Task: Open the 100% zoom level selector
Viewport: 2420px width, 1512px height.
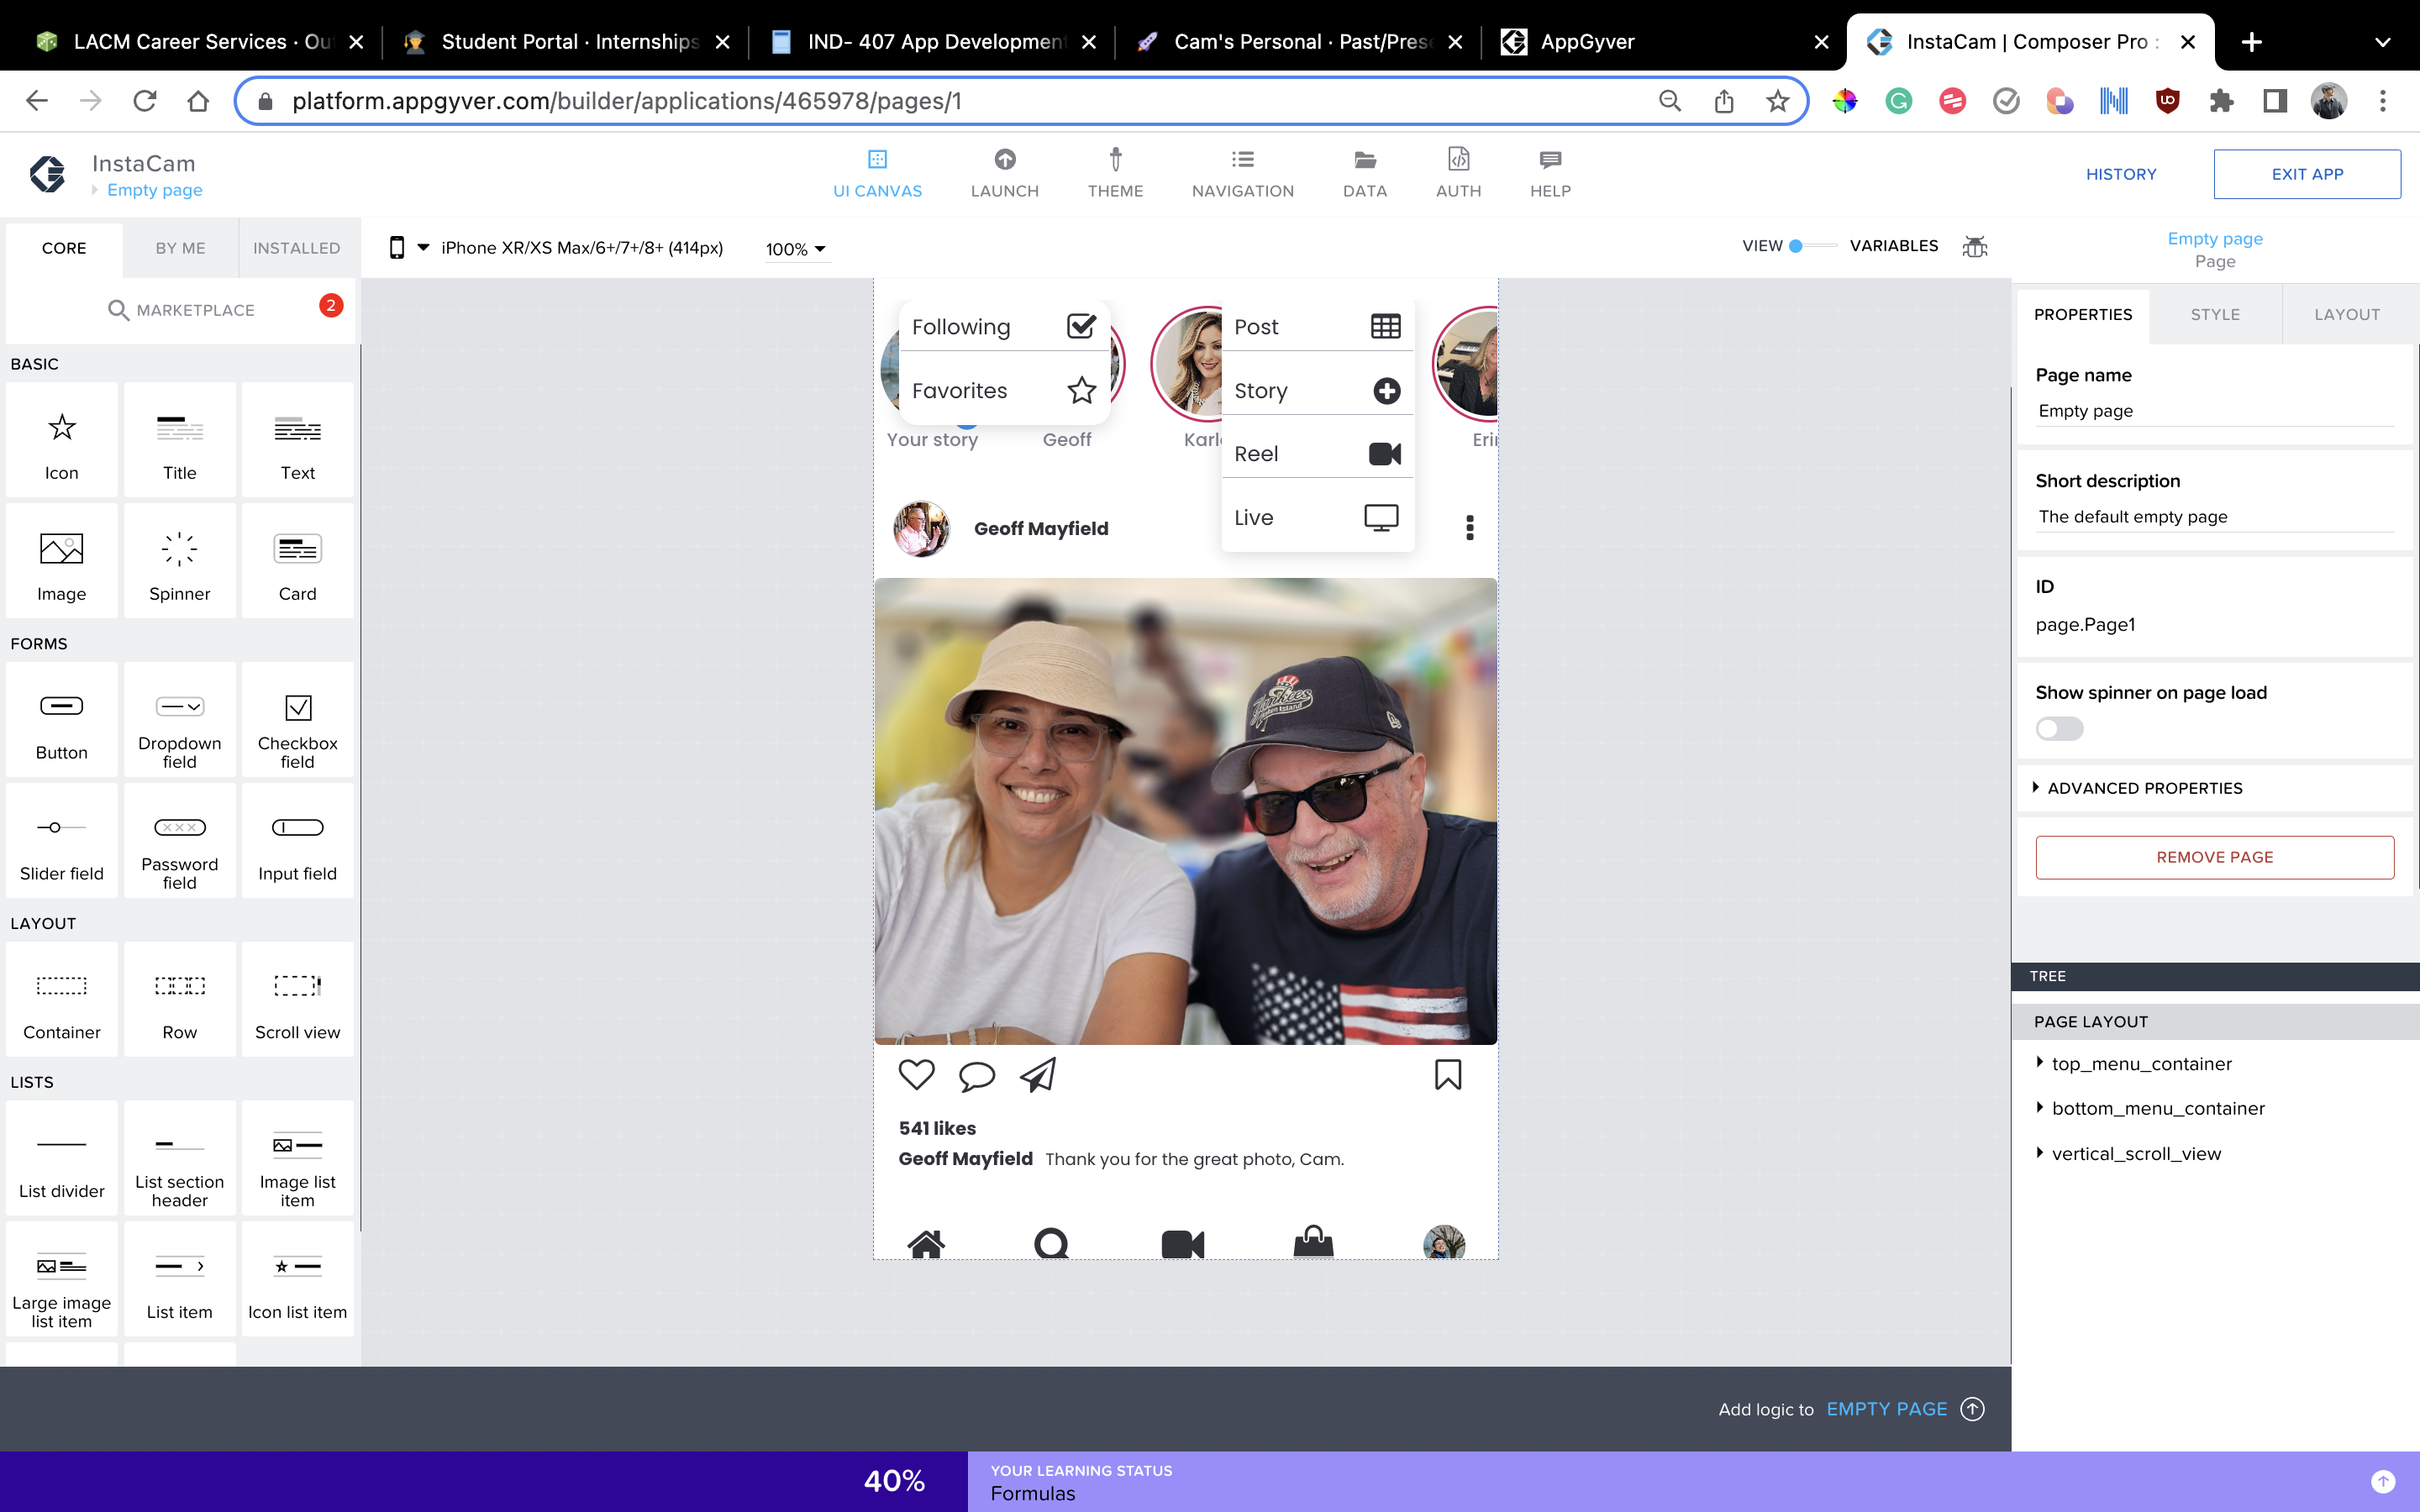Action: 795,249
